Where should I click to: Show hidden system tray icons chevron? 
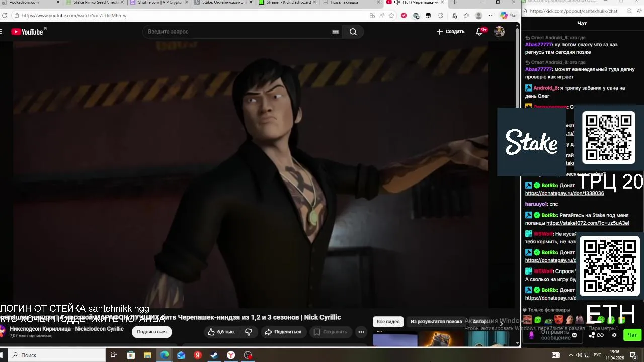tap(571, 355)
